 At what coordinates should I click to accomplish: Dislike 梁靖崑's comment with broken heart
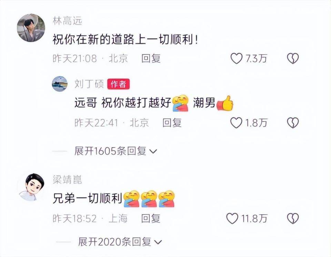(293, 218)
